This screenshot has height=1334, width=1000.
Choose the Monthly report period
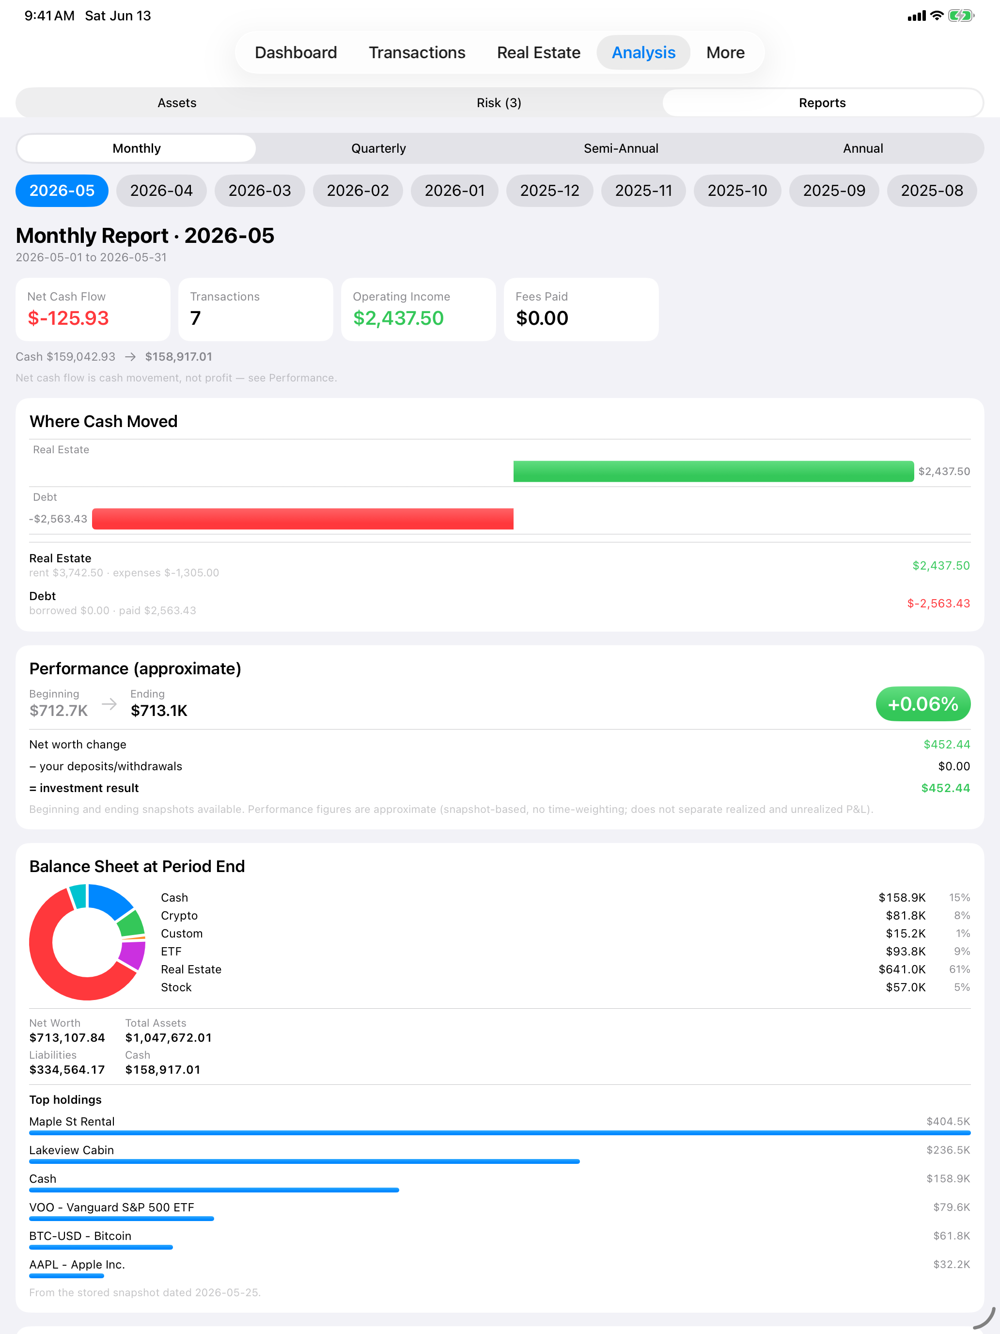pos(136,148)
